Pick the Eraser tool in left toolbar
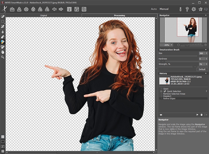 click(3, 36)
